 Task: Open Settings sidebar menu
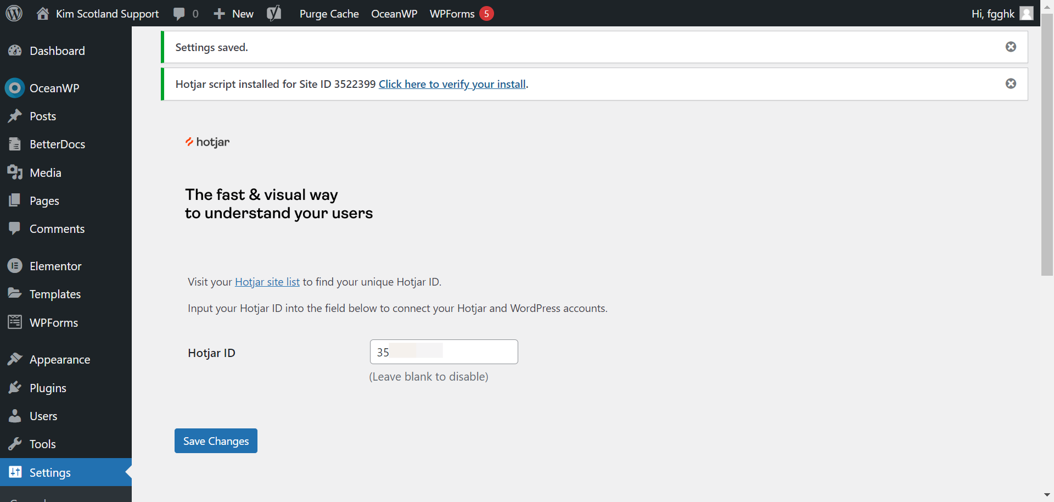(x=66, y=472)
